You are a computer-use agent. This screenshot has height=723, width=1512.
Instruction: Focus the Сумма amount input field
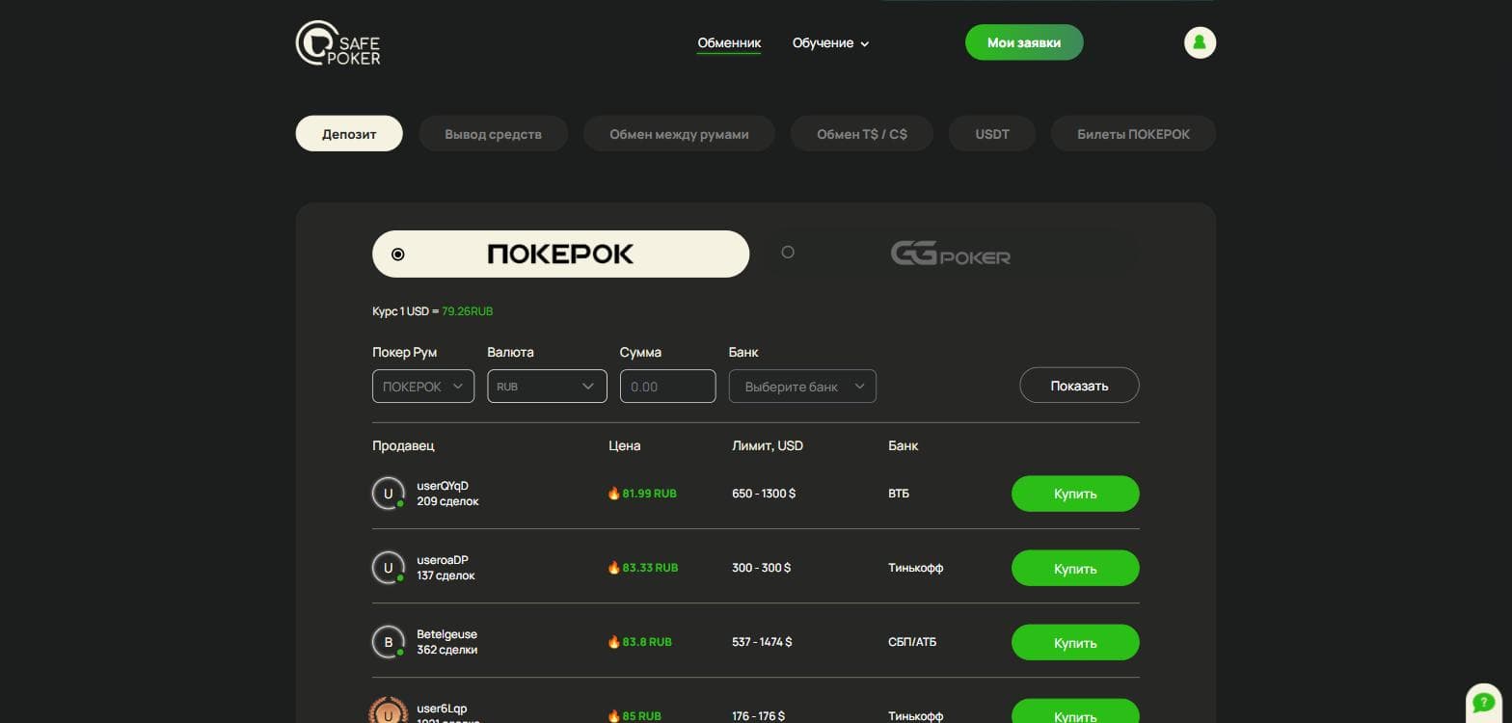click(667, 387)
